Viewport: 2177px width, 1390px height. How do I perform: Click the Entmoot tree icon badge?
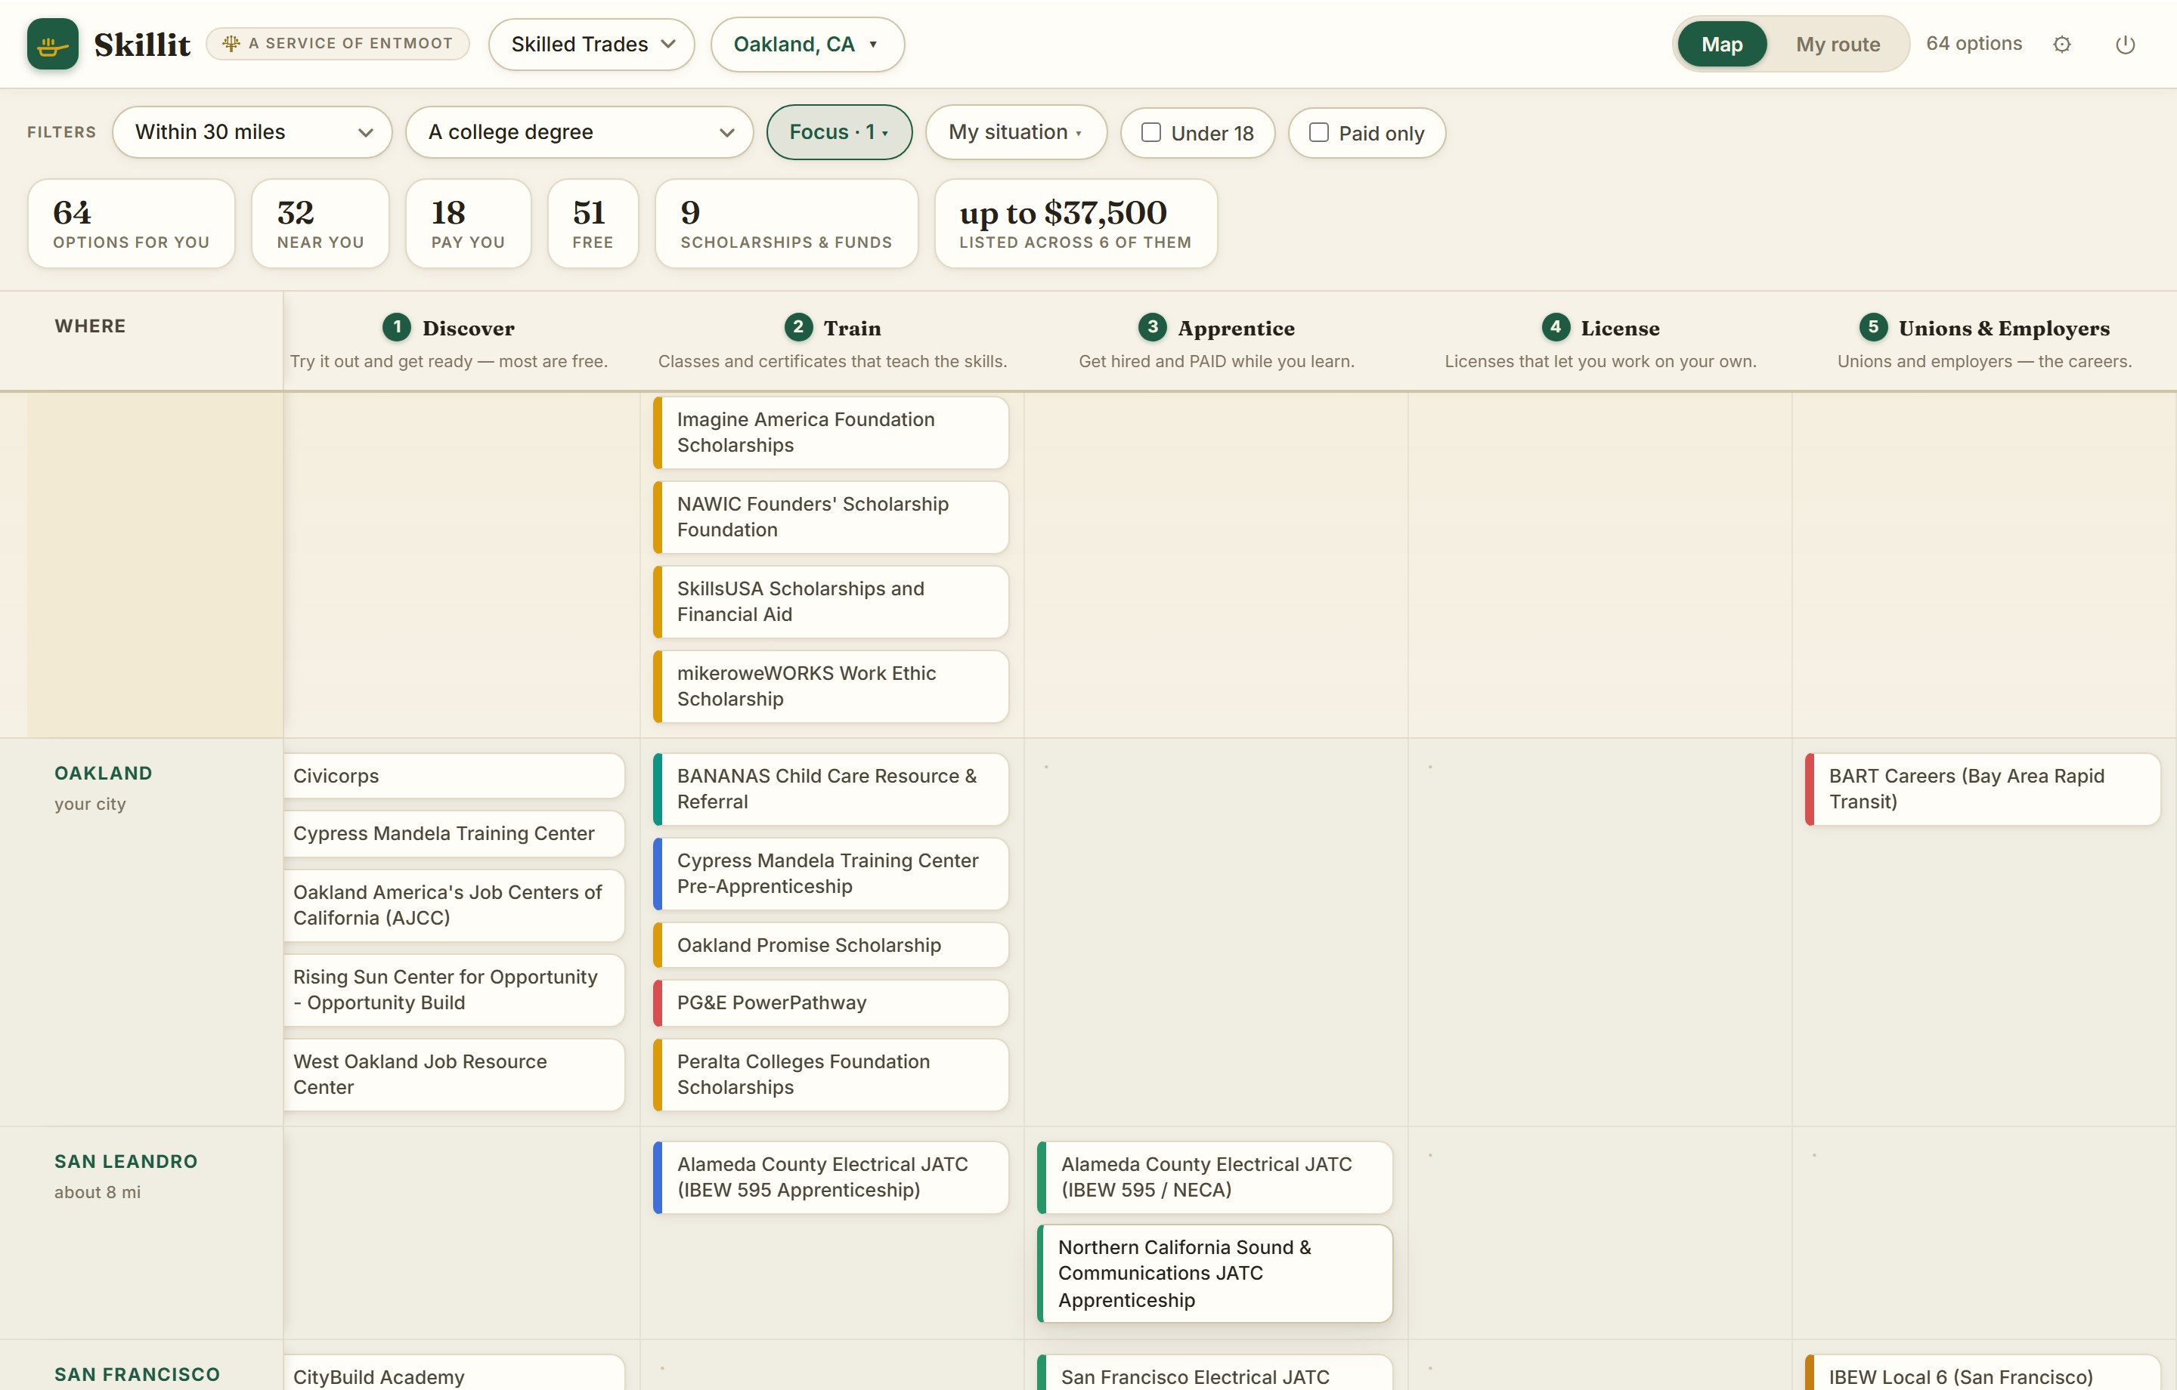tap(231, 43)
